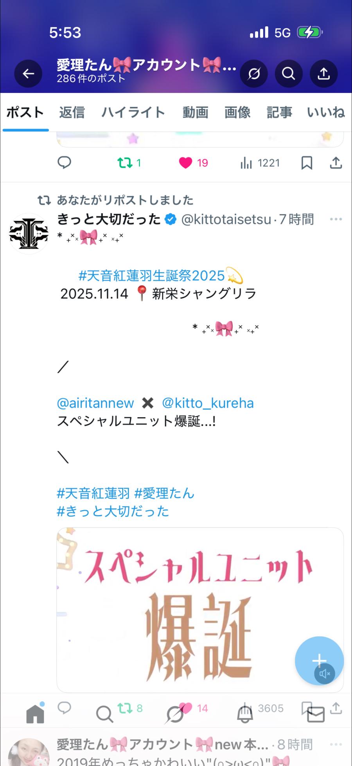Open hashtag #天音紅蓮羽生誕祭2025
This screenshot has height=766, width=352.
pyautogui.click(x=152, y=276)
